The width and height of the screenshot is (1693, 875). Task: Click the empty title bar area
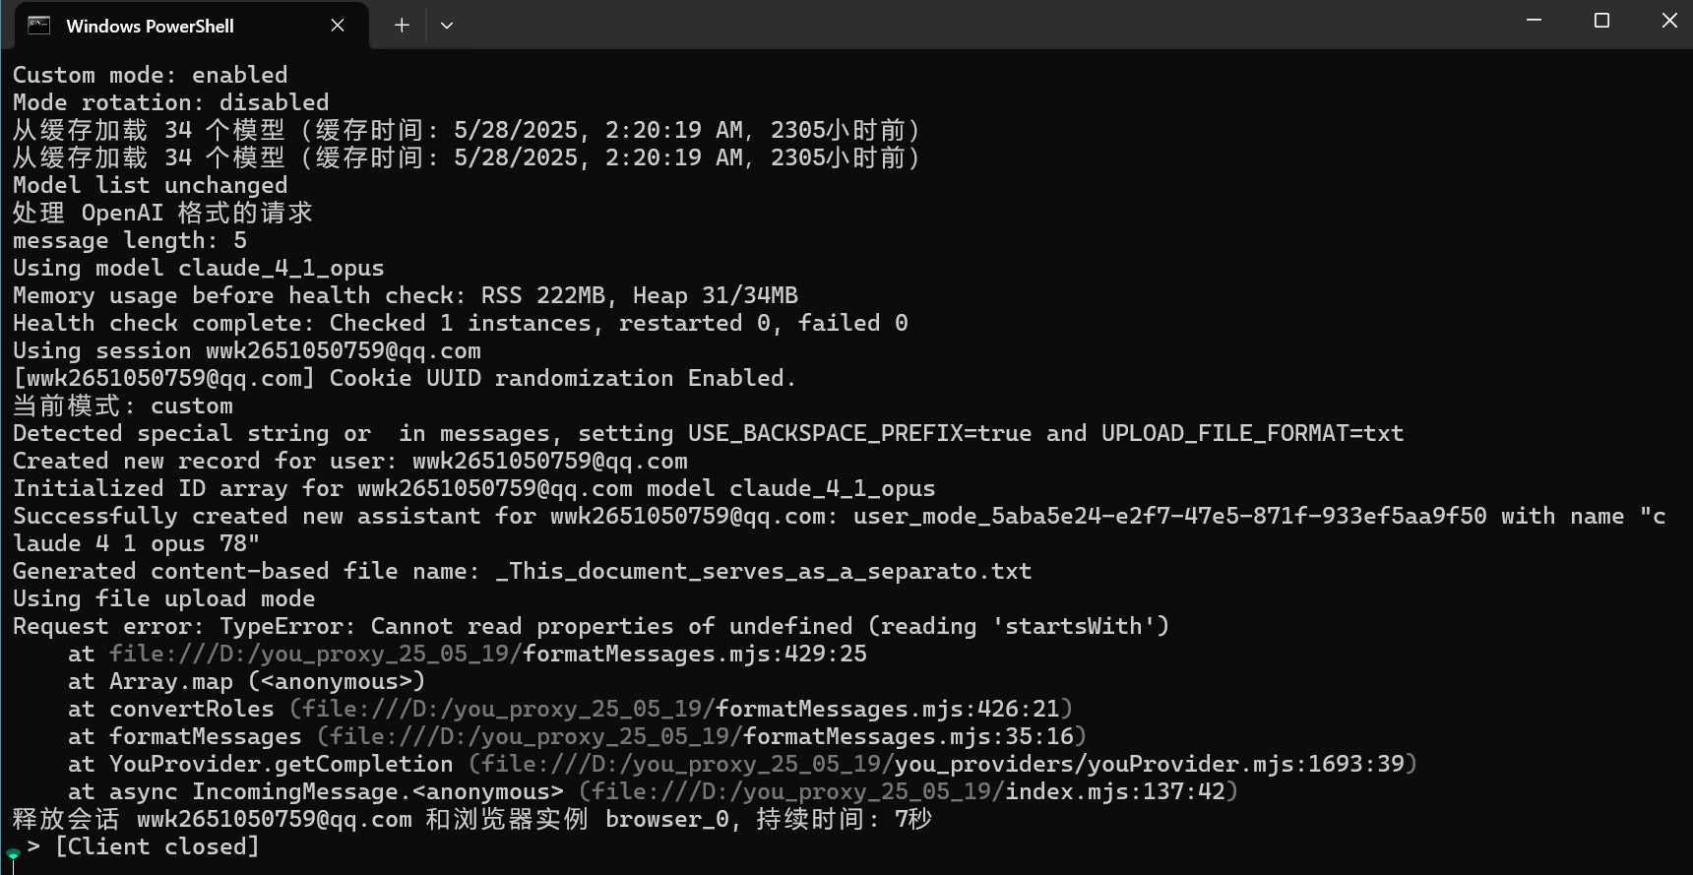click(984, 25)
